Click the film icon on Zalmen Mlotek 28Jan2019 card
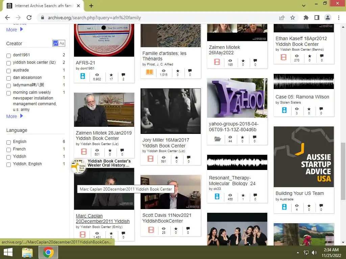346x259 pixels. click(x=84, y=151)
